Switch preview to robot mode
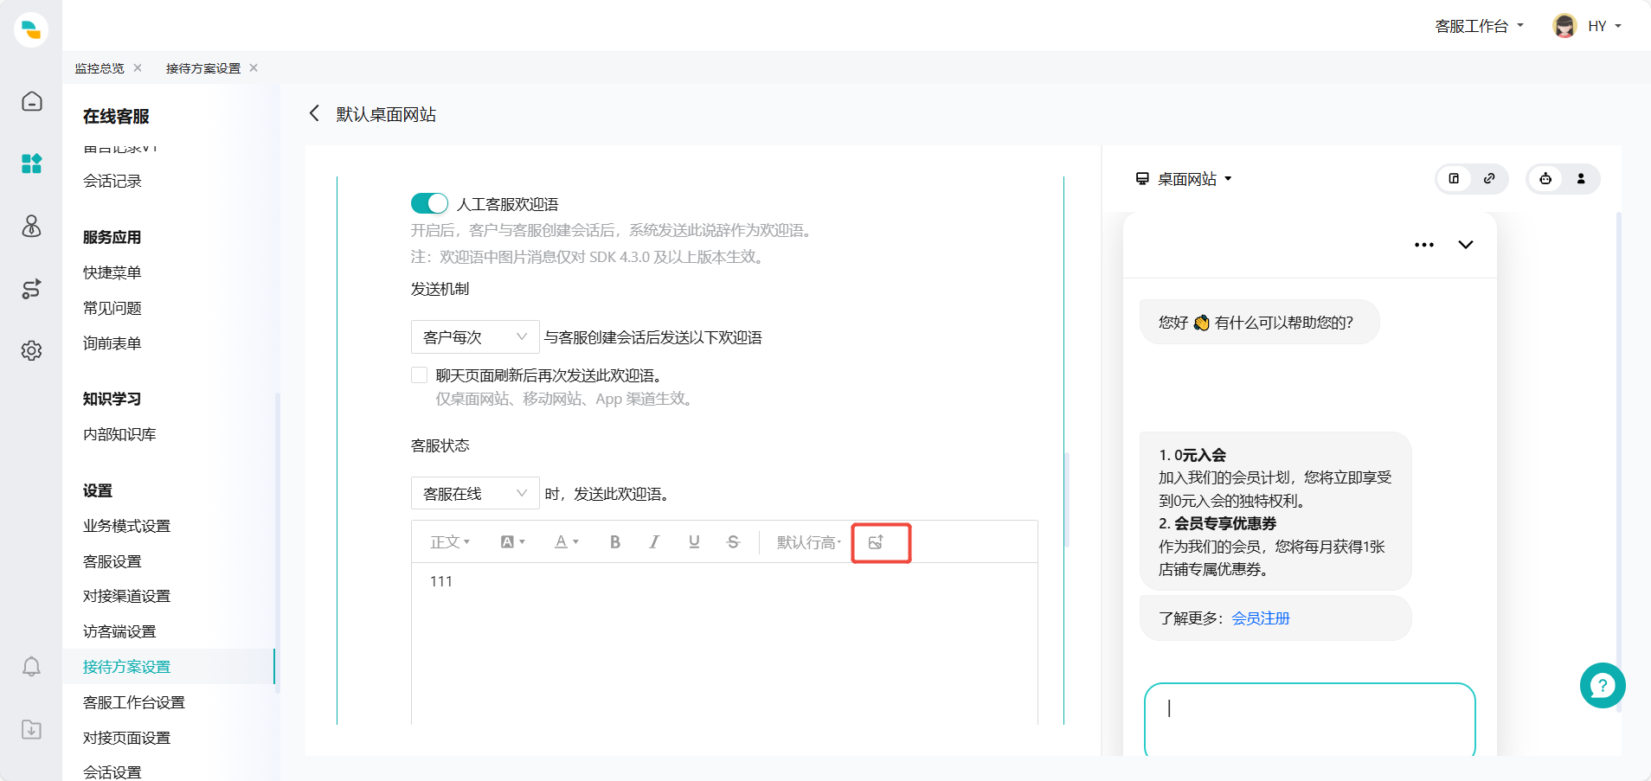 point(1546,179)
